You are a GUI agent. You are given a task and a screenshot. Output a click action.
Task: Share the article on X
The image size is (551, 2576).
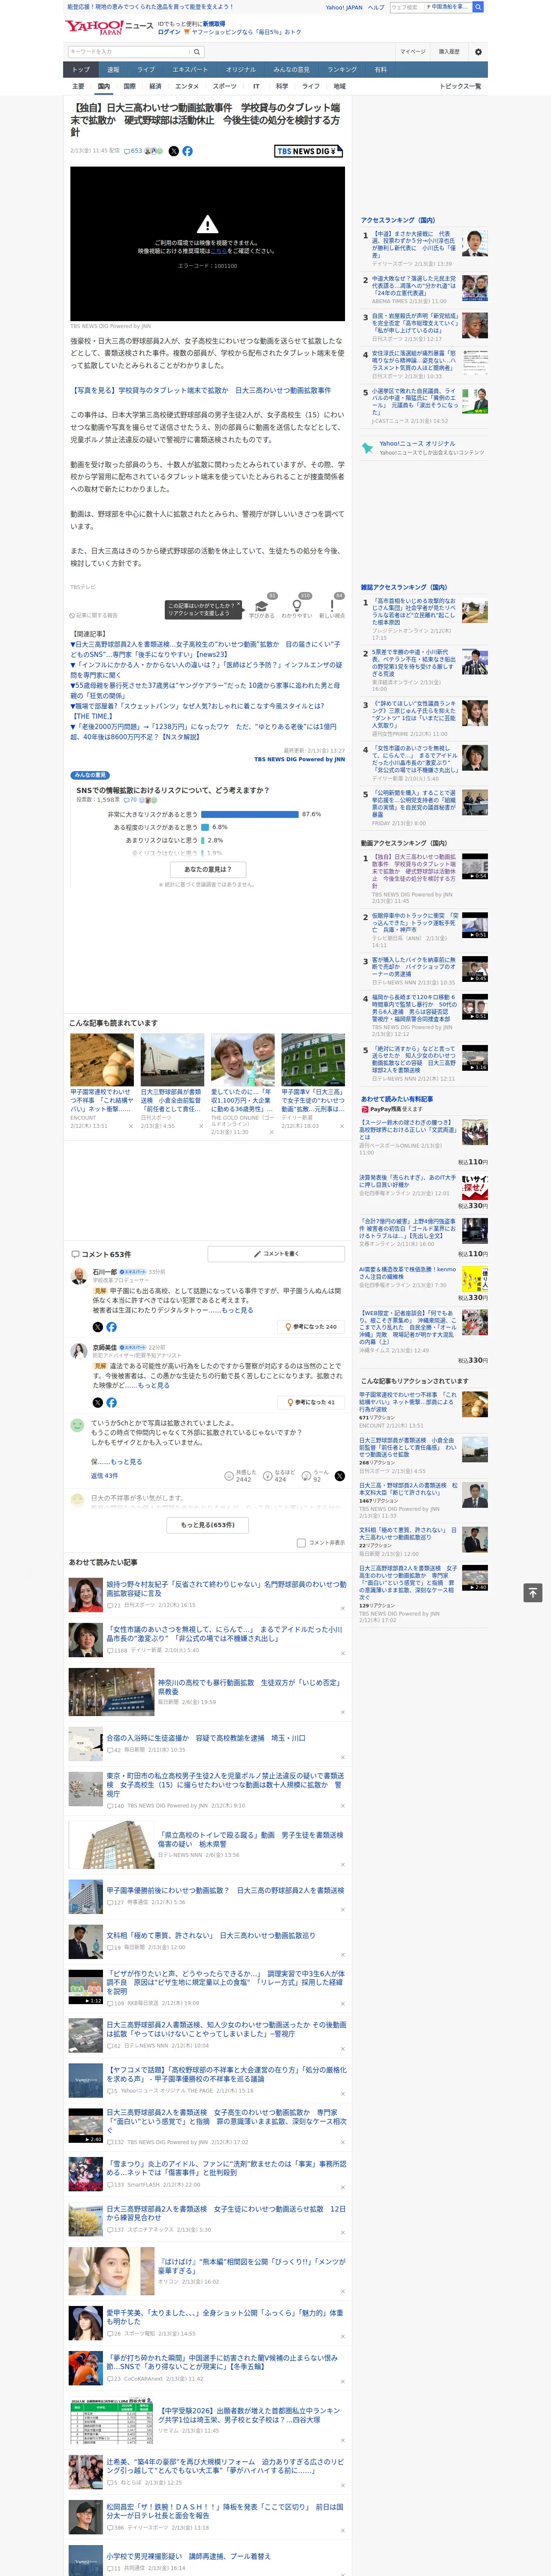pyautogui.click(x=174, y=151)
